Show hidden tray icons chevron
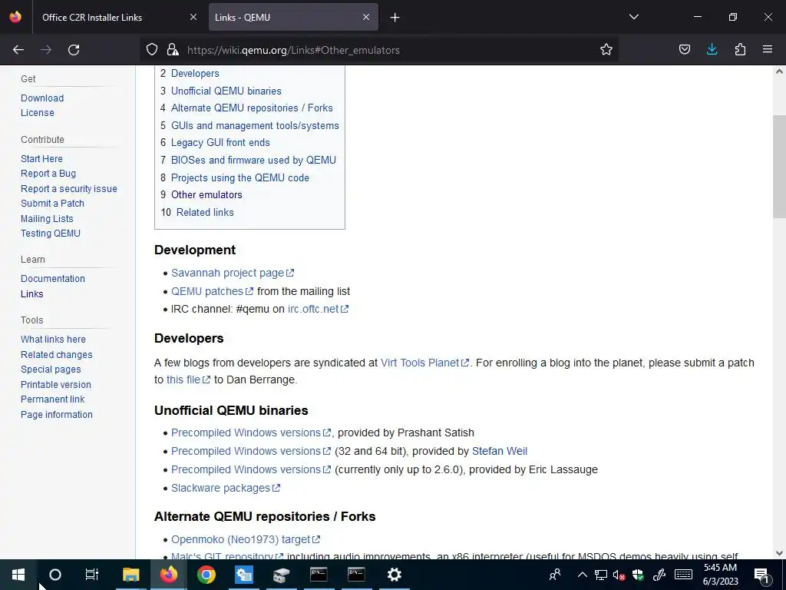 pyautogui.click(x=582, y=575)
